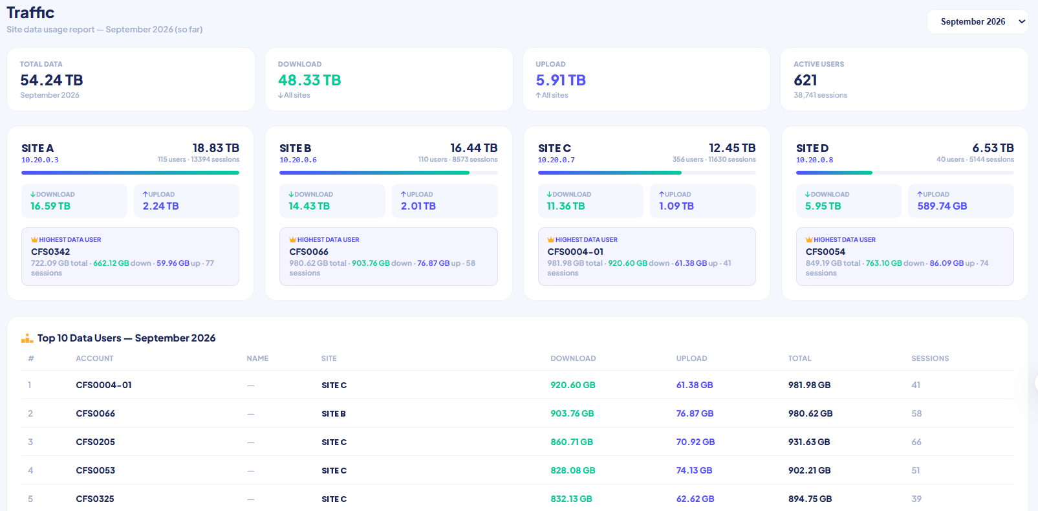Click the upload arrow icon in Site C's 1.09 TB tile
The height and width of the screenshot is (511, 1038).
pos(662,194)
